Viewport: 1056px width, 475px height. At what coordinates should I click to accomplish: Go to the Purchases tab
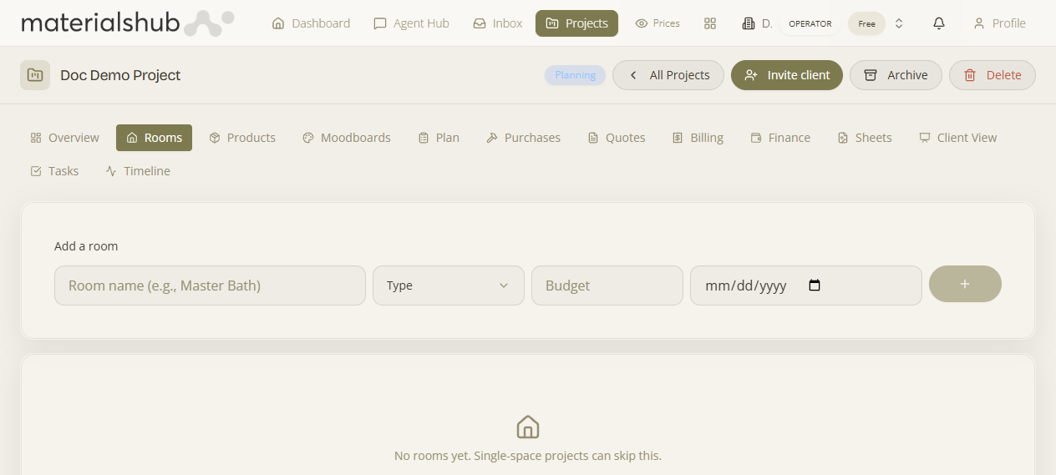tap(523, 138)
